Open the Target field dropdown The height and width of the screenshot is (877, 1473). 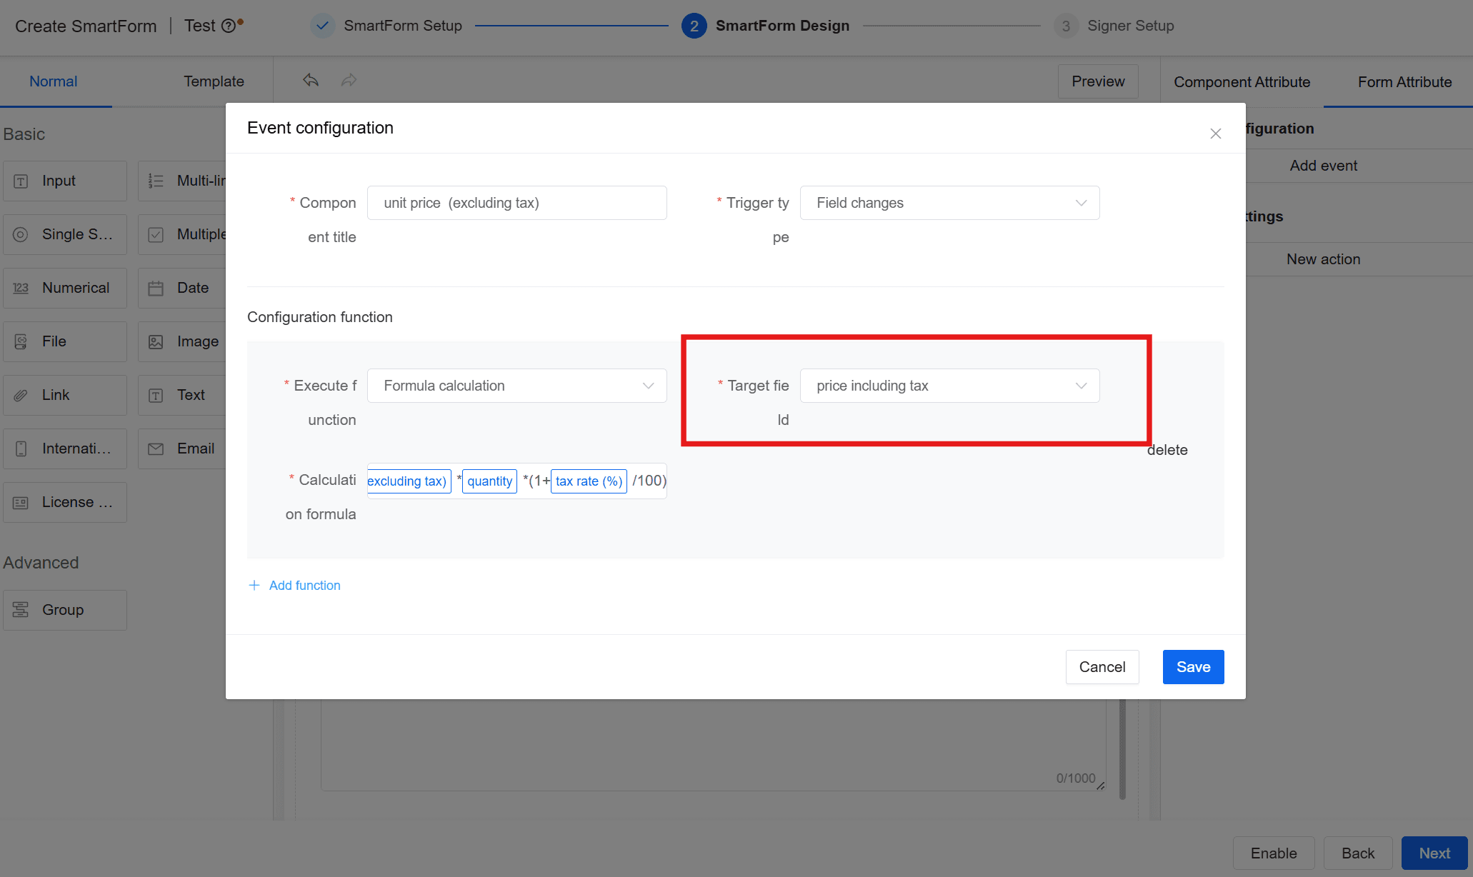click(x=949, y=386)
